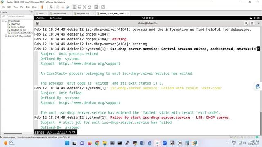The height and width of the screenshot is (147, 262).
Task: Open the VMware Workstation taskbar icon
Action: [195, 143]
